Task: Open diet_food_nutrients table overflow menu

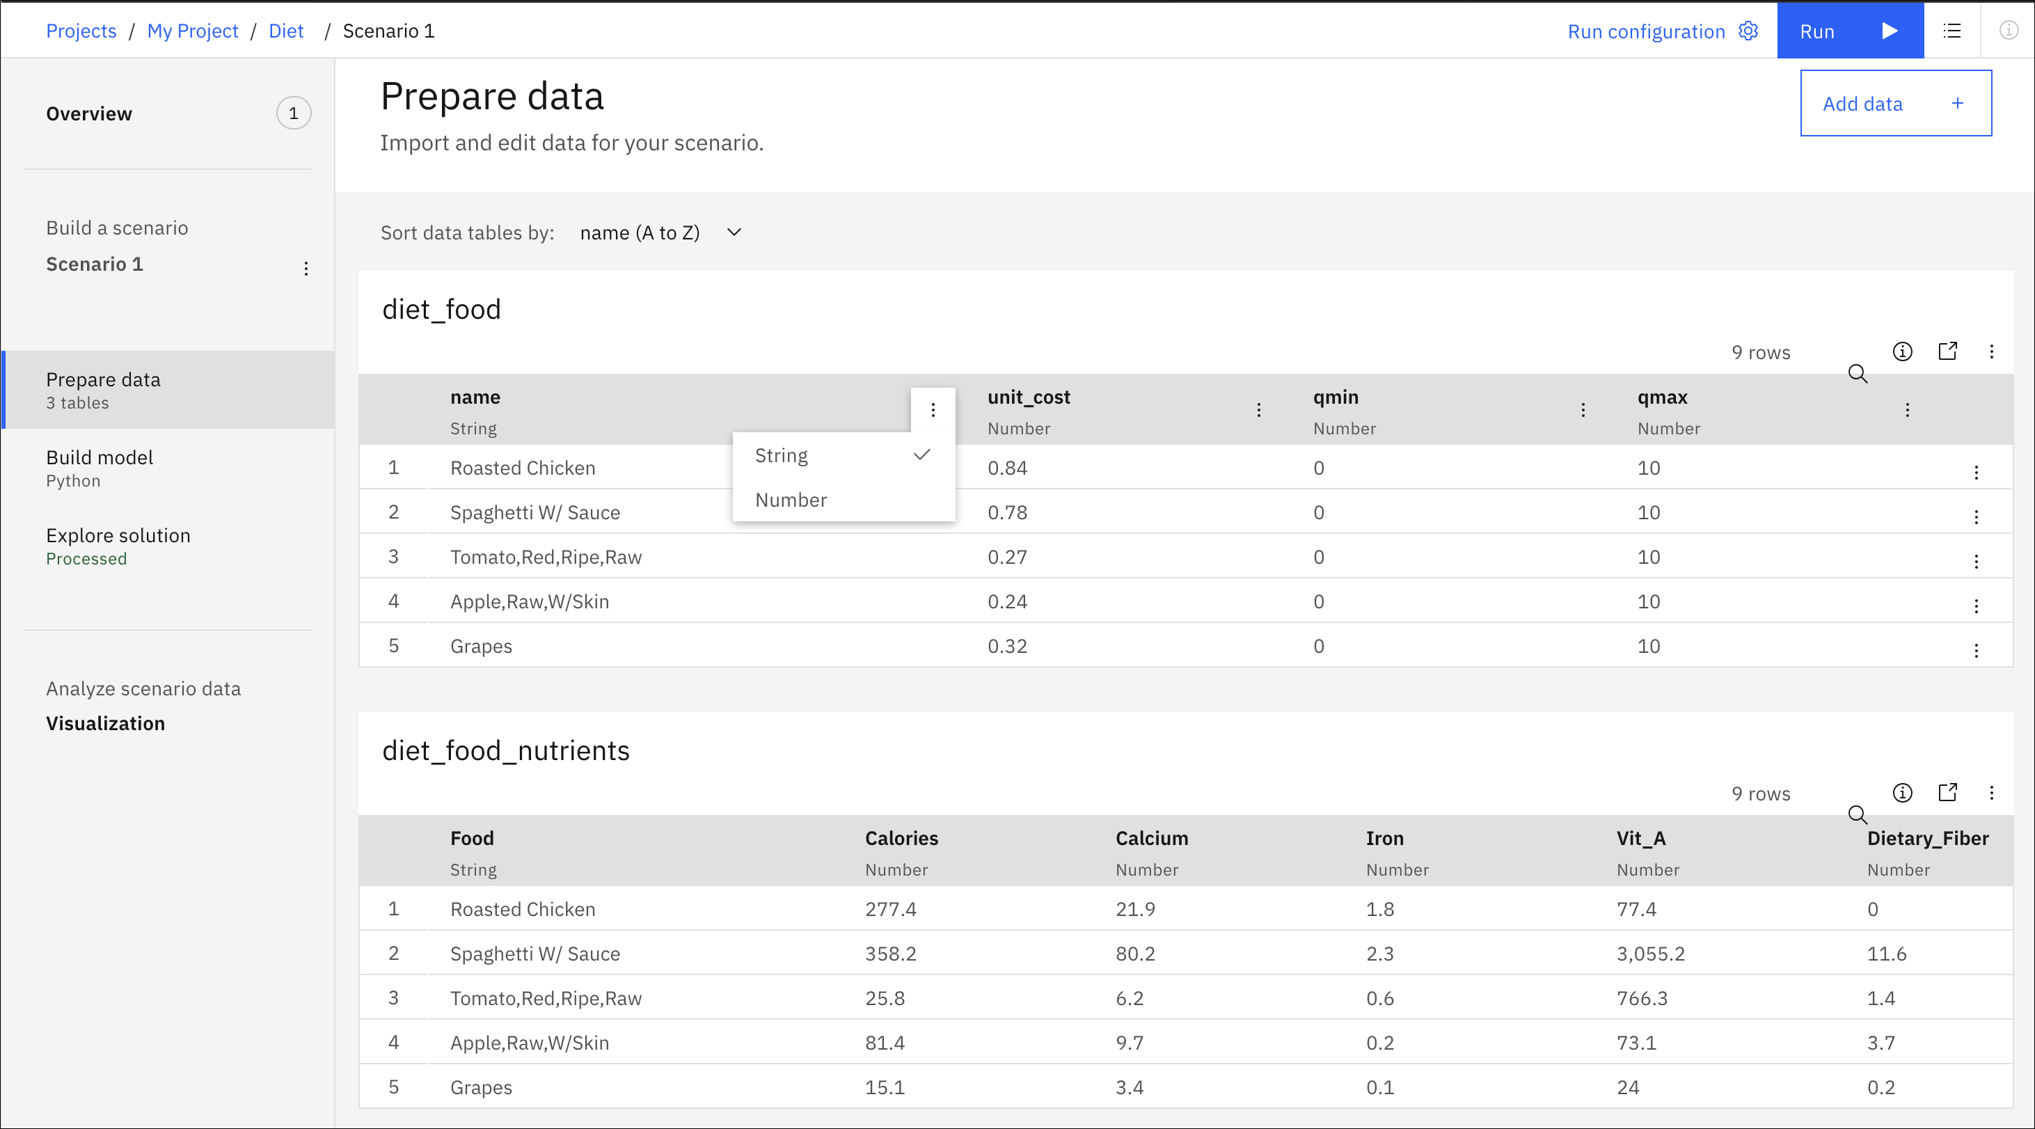Action: point(1992,792)
